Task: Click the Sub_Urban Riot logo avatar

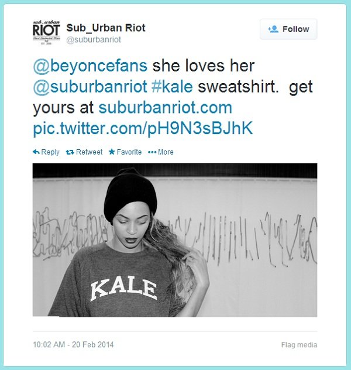Action: point(46,32)
